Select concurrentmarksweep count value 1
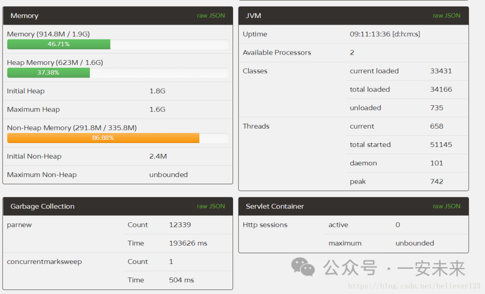Image resolution: width=485 pixels, height=294 pixels. 171,262
